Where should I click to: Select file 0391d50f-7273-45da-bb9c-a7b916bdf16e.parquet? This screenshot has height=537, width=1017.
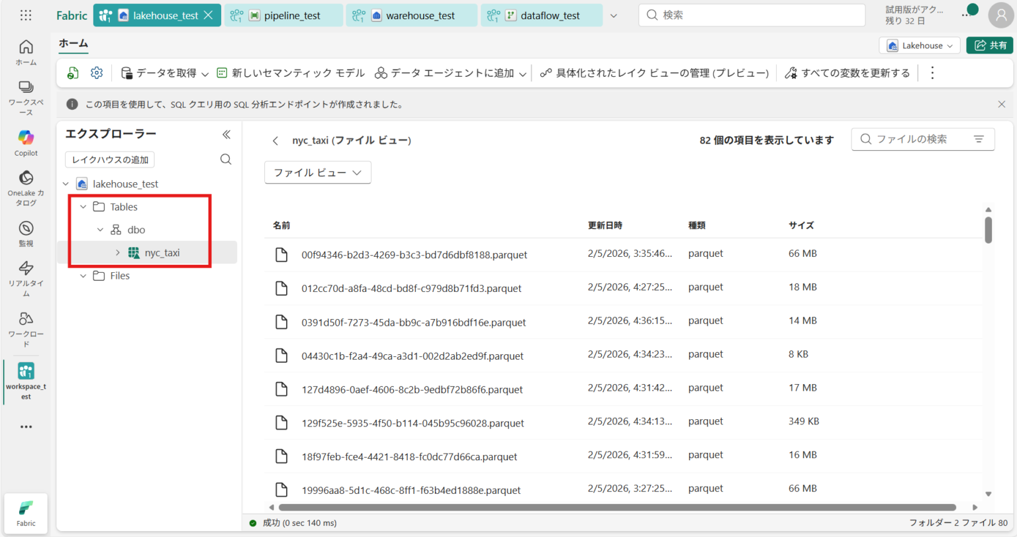tap(414, 322)
